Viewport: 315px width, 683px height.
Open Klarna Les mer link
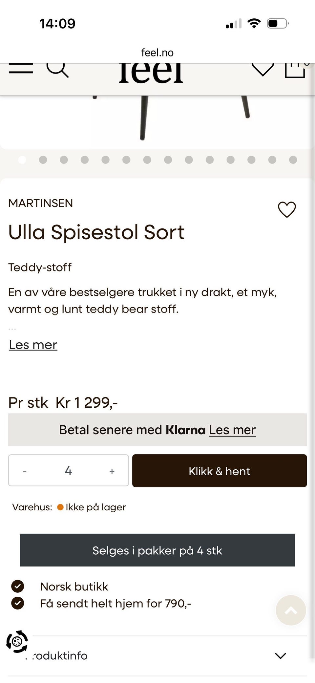point(232,430)
